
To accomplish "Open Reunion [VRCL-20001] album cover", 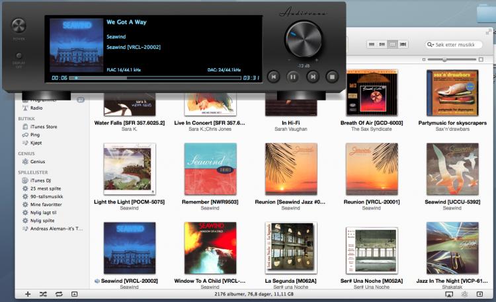I will click(x=372, y=169).
